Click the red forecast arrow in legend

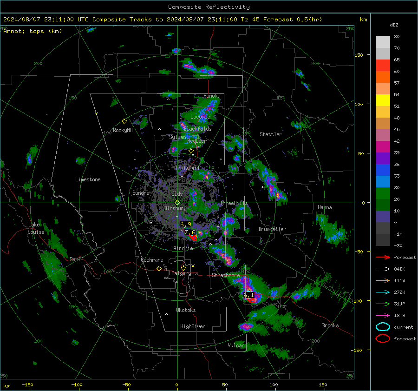tap(383, 257)
